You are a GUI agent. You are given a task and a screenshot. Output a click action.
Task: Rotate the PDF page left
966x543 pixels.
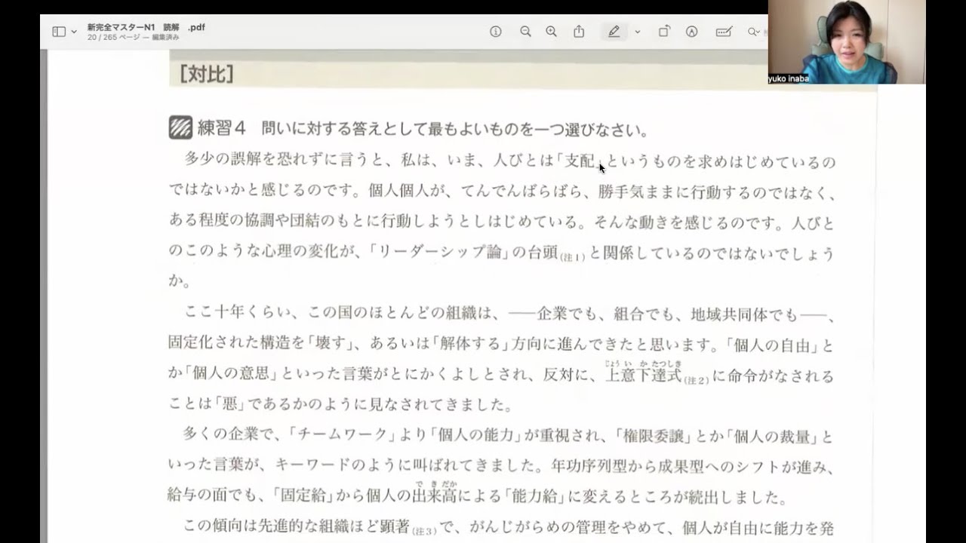(664, 32)
